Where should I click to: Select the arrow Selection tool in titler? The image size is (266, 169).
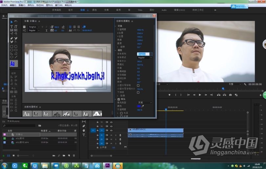point(11,22)
